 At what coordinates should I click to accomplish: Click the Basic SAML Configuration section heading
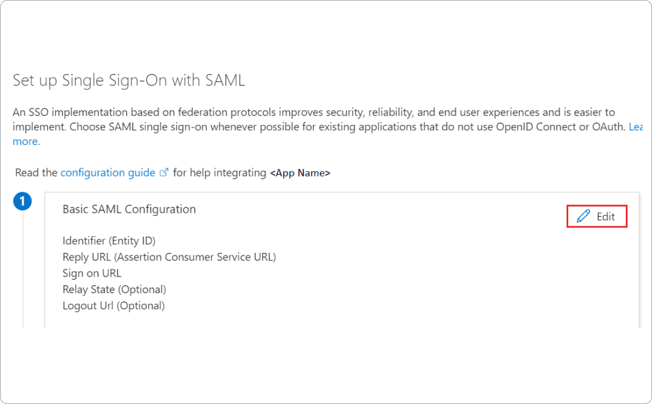(x=129, y=209)
